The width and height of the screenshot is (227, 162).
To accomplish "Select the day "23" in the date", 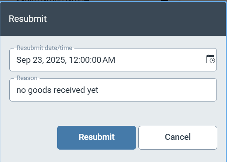I will click(x=37, y=60).
